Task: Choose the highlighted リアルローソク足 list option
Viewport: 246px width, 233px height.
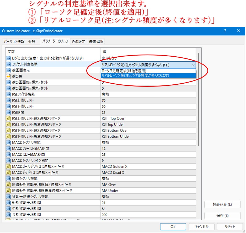Action: [148, 75]
